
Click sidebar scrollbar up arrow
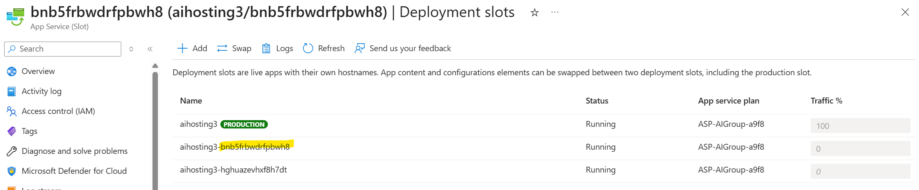(x=155, y=66)
